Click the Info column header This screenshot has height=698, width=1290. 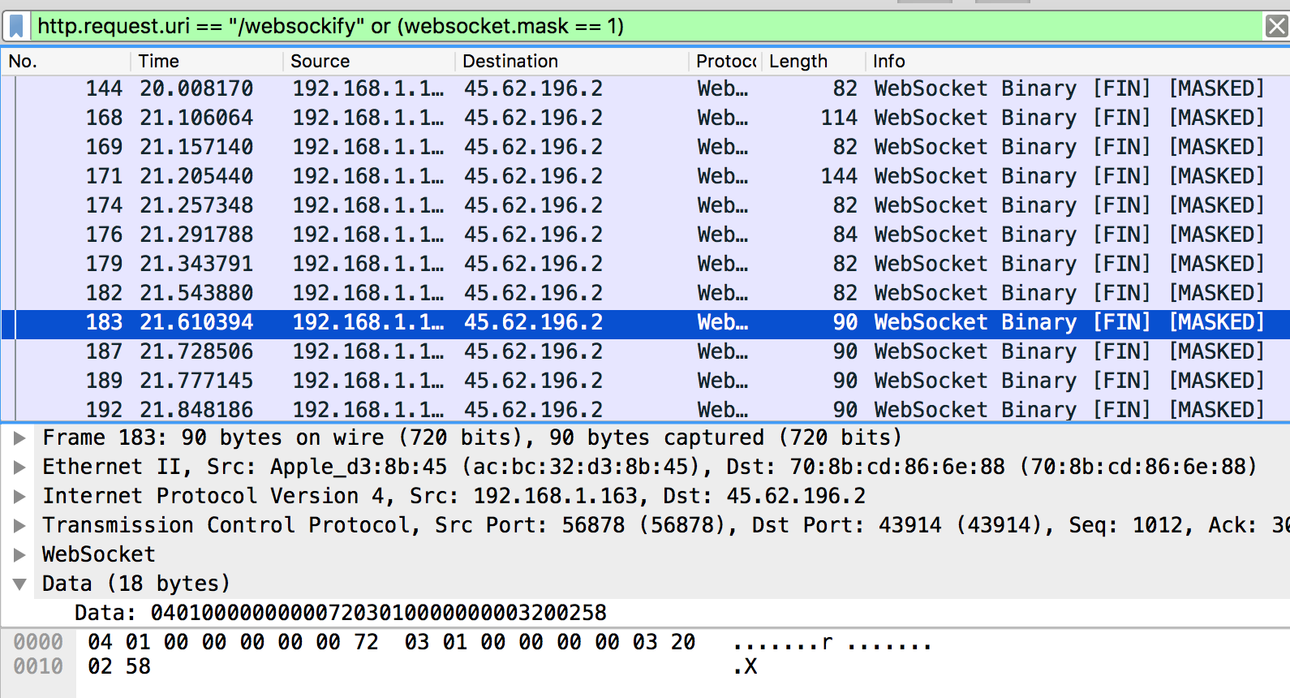click(x=888, y=62)
